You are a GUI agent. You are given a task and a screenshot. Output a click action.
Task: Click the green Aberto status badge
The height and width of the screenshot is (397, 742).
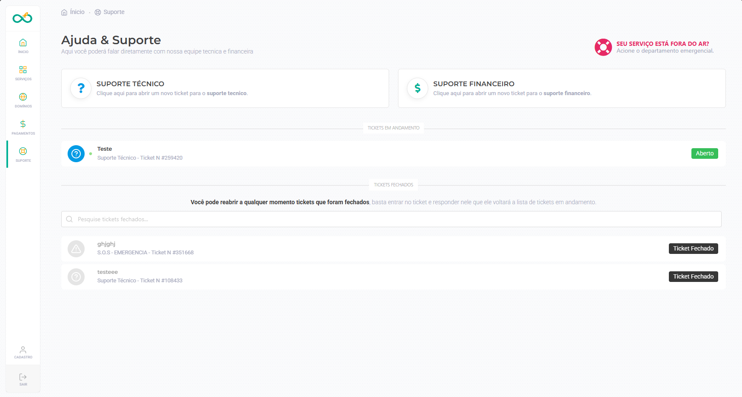coord(704,154)
